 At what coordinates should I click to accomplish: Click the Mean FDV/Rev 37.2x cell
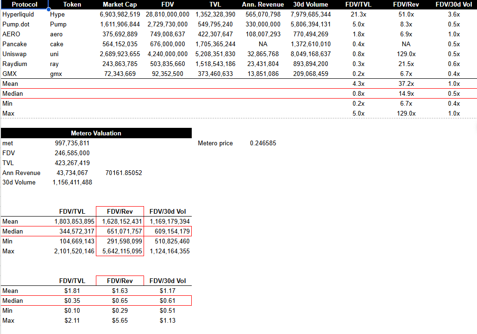click(x=406, y=83)
